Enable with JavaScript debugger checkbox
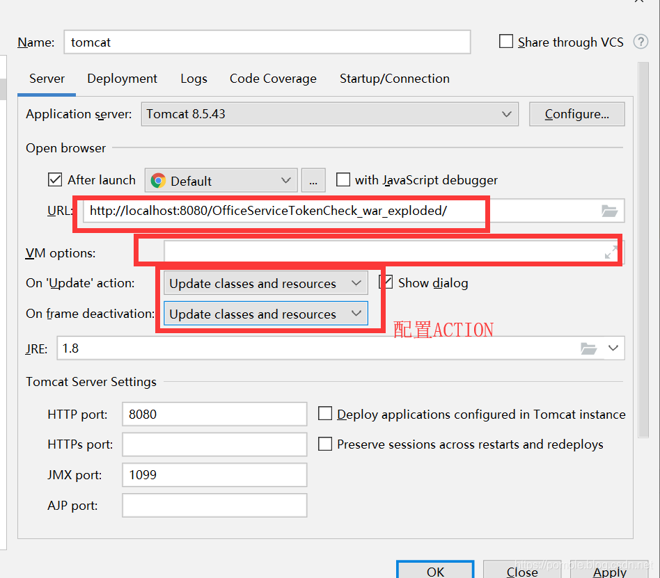The height and width of the screenshot is (578, 660). tap(343, 179)
